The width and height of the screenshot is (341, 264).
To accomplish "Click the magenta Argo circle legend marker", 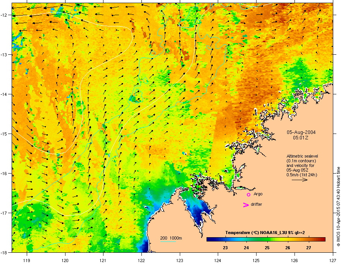I will 248,195.
